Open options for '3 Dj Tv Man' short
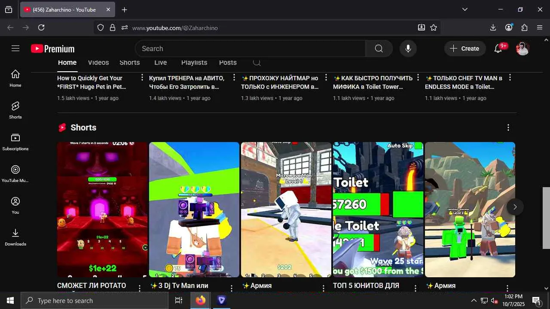Screen dimensions: 550x309 [x=232, y=288]
